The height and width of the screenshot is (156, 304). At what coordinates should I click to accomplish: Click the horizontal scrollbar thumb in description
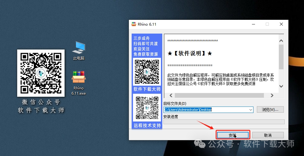[x=219, y=95]
